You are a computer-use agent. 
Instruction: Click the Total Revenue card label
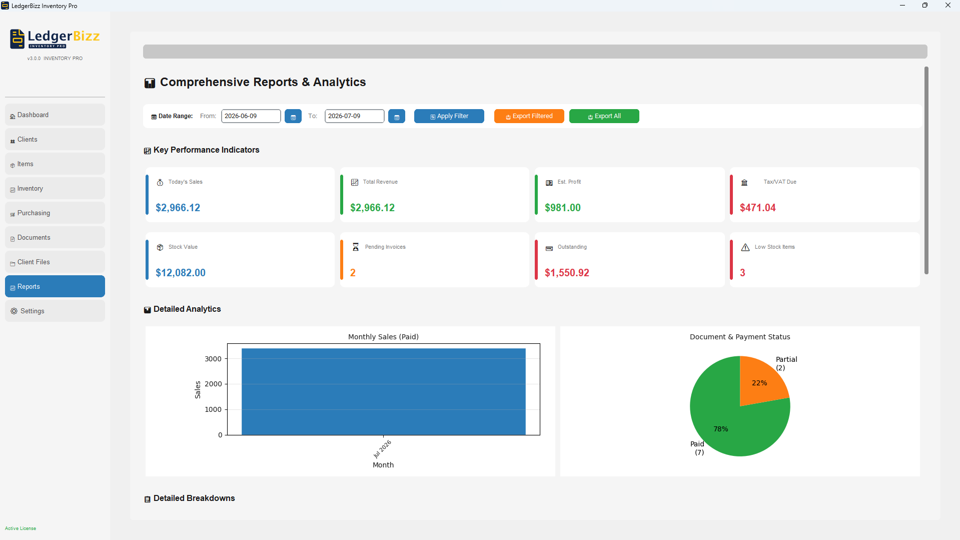380,182
